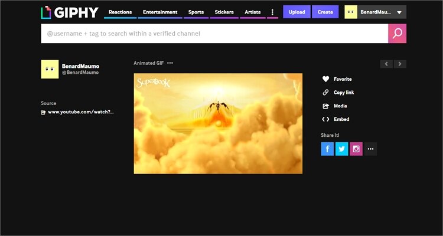Open the header user avatar
The width and height of the screenshot is (443, 236).
[351, 12]
